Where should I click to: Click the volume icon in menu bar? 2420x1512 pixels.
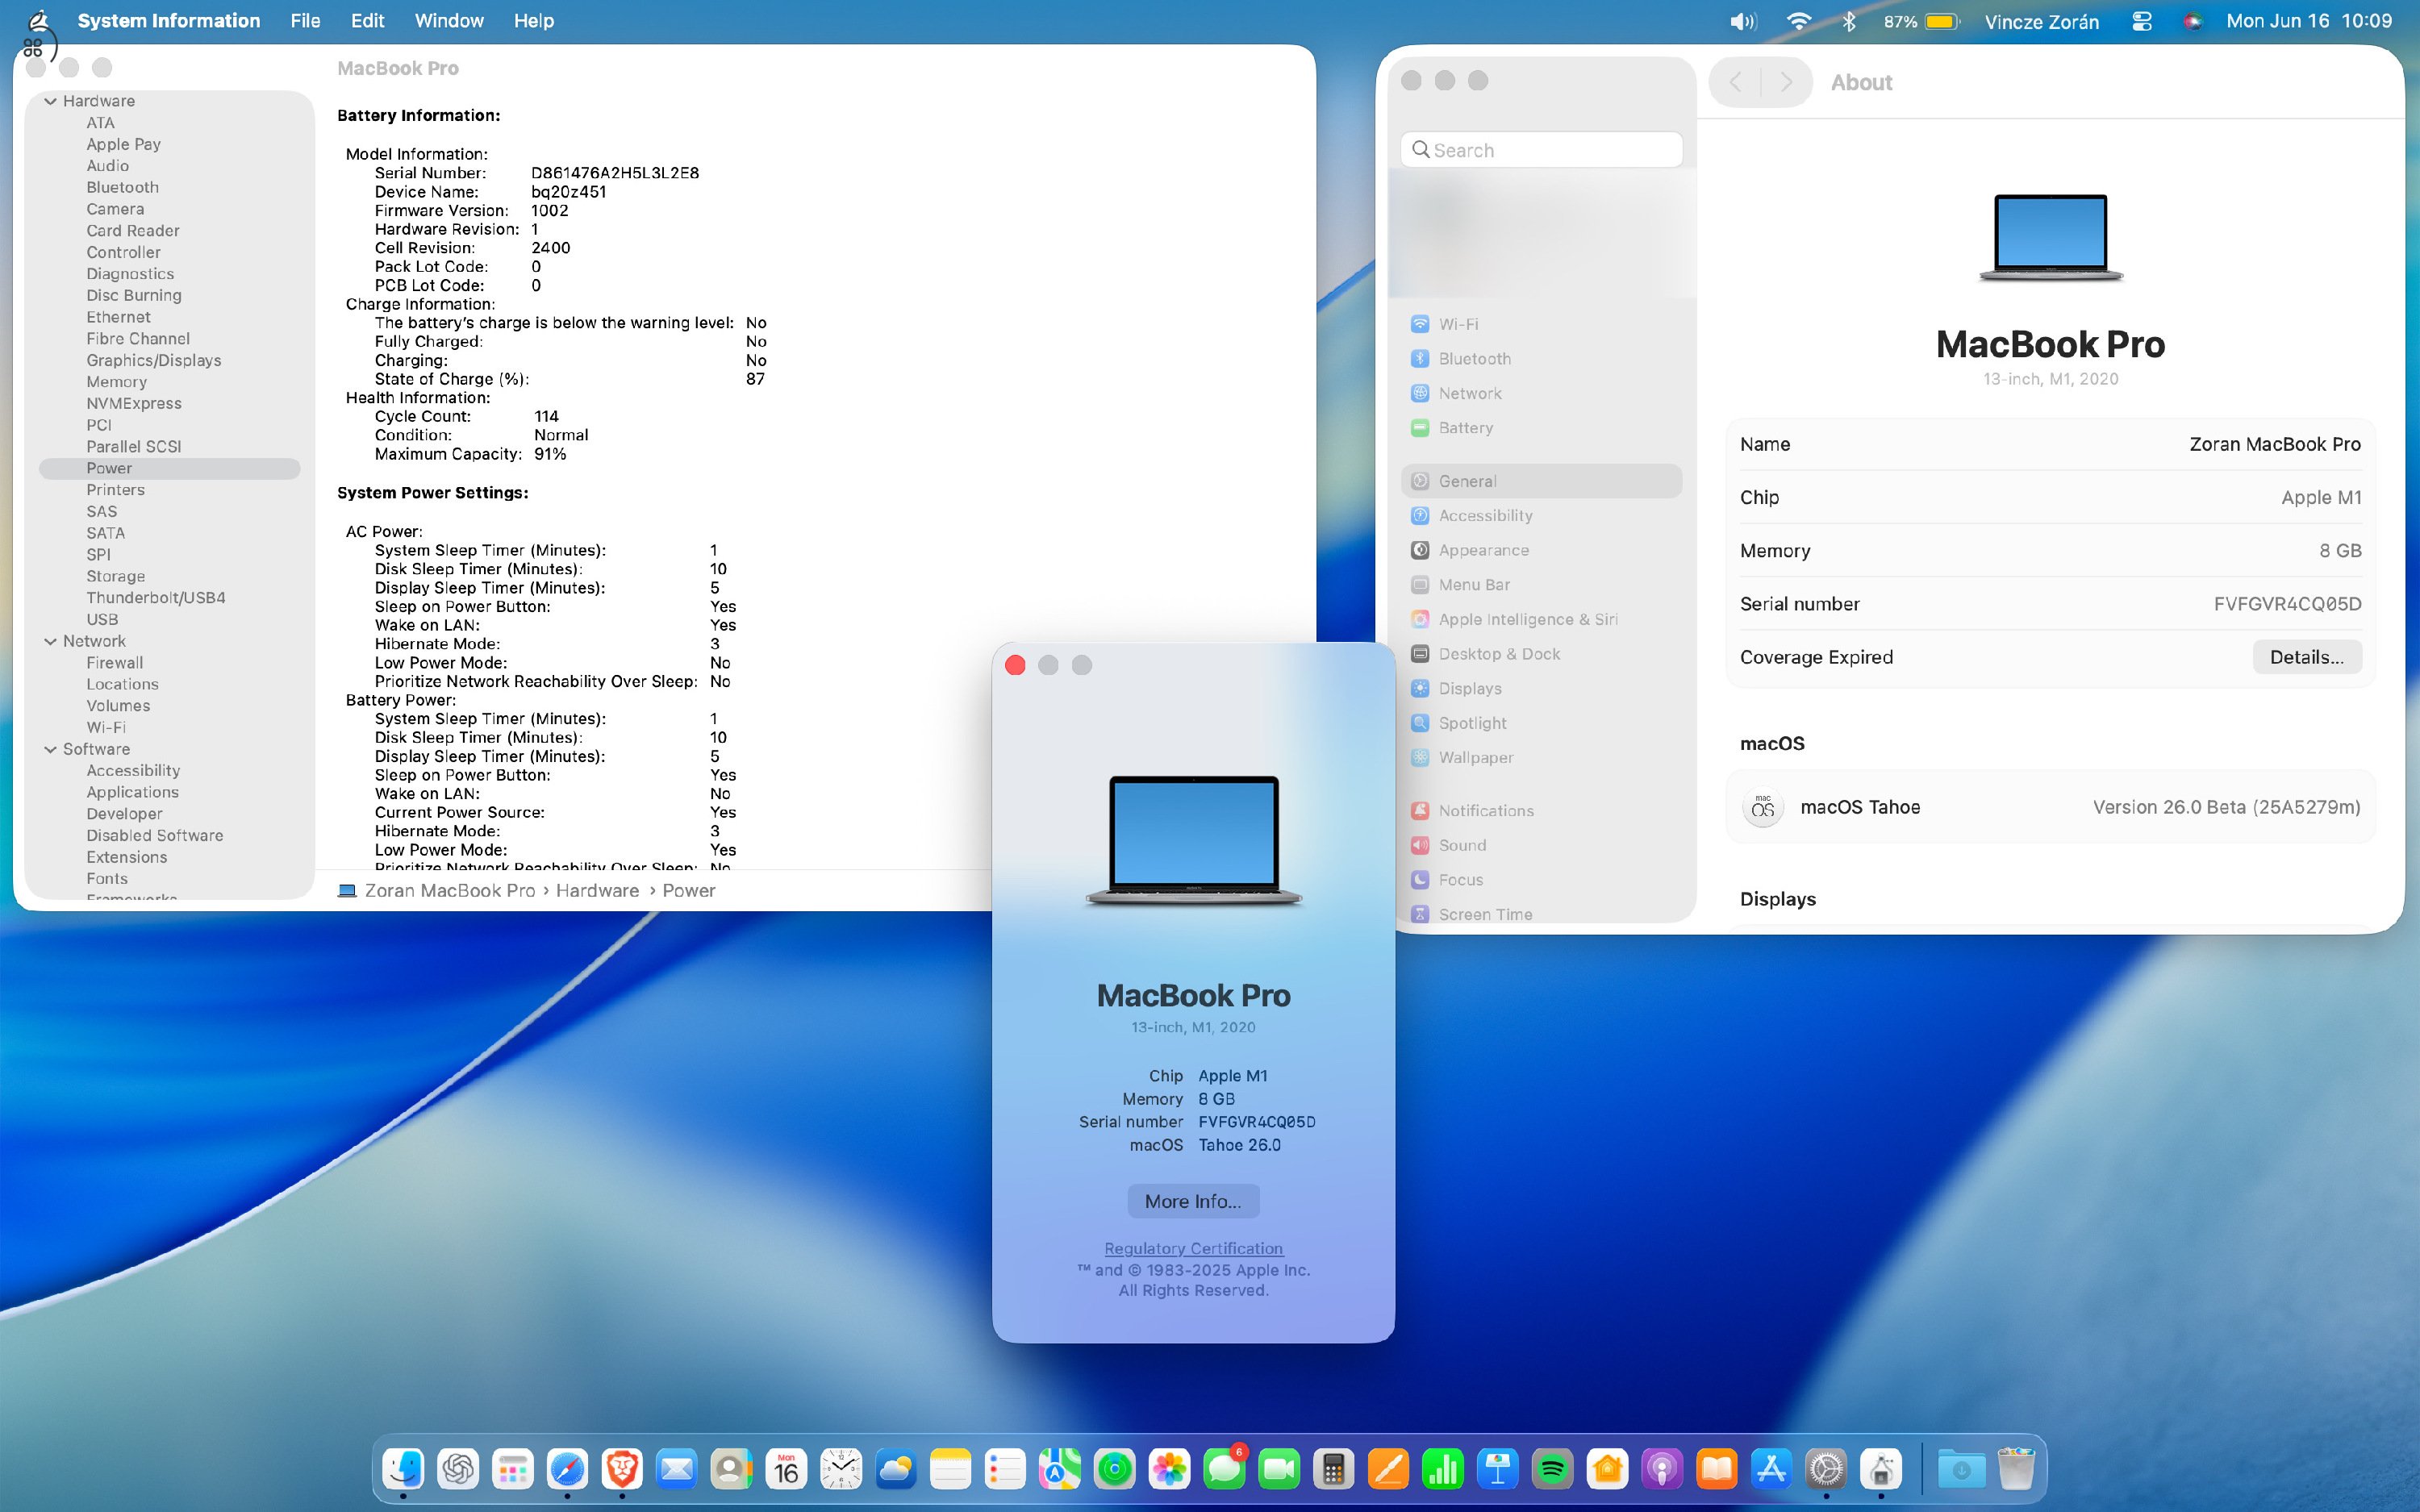click(1743, 21)
